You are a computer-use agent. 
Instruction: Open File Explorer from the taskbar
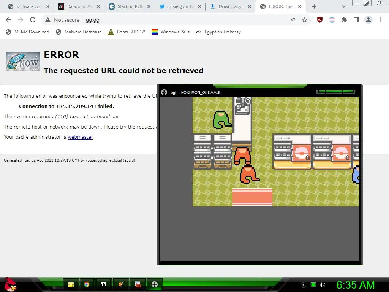point(71,284)
